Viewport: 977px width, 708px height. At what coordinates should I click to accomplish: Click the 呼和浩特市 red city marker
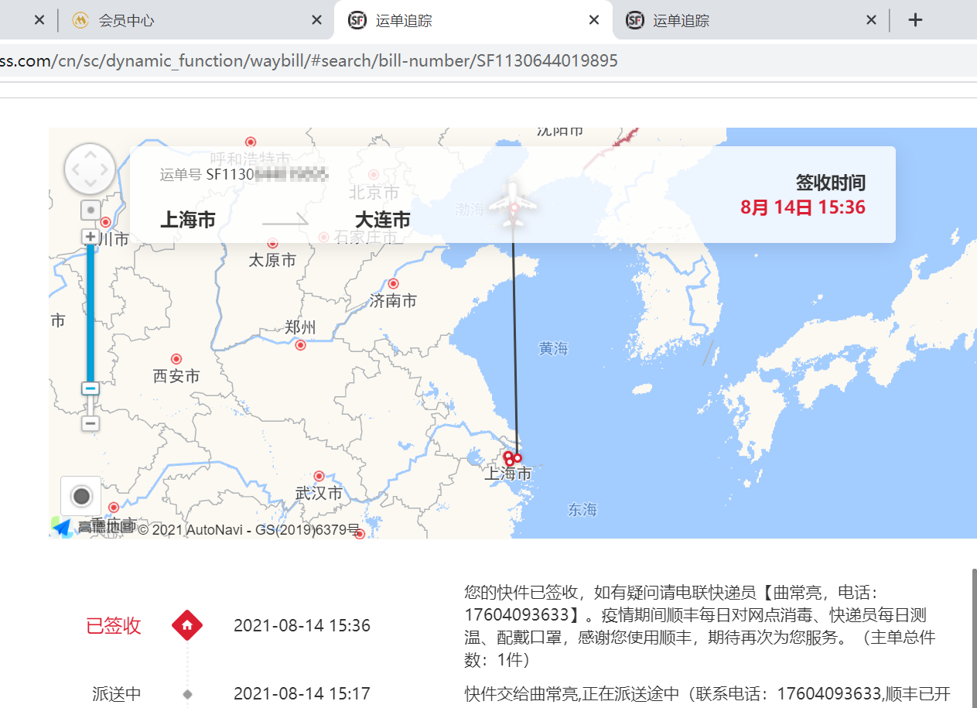(251, 142)
